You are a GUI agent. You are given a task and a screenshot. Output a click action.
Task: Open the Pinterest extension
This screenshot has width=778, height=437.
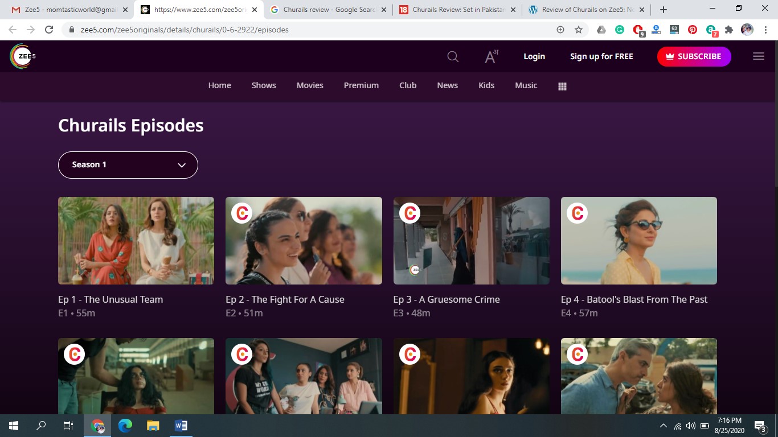coord(693,30)
